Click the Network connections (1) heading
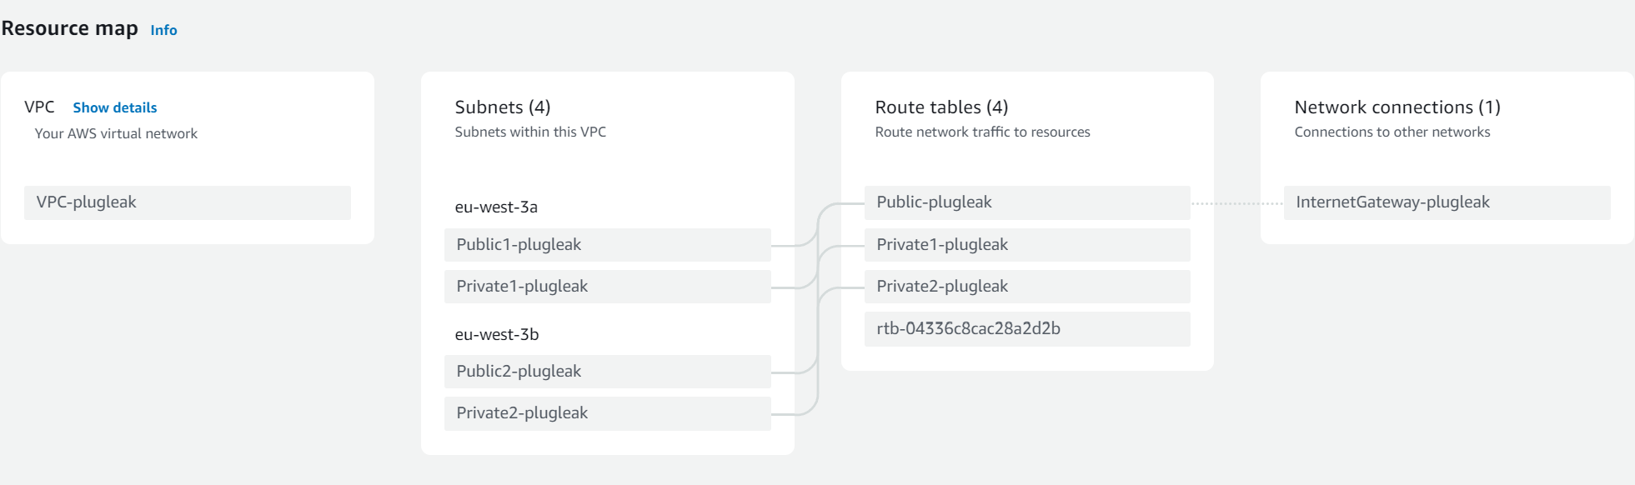Viewport: 1635px width, 485px height. click(1397, 107)
